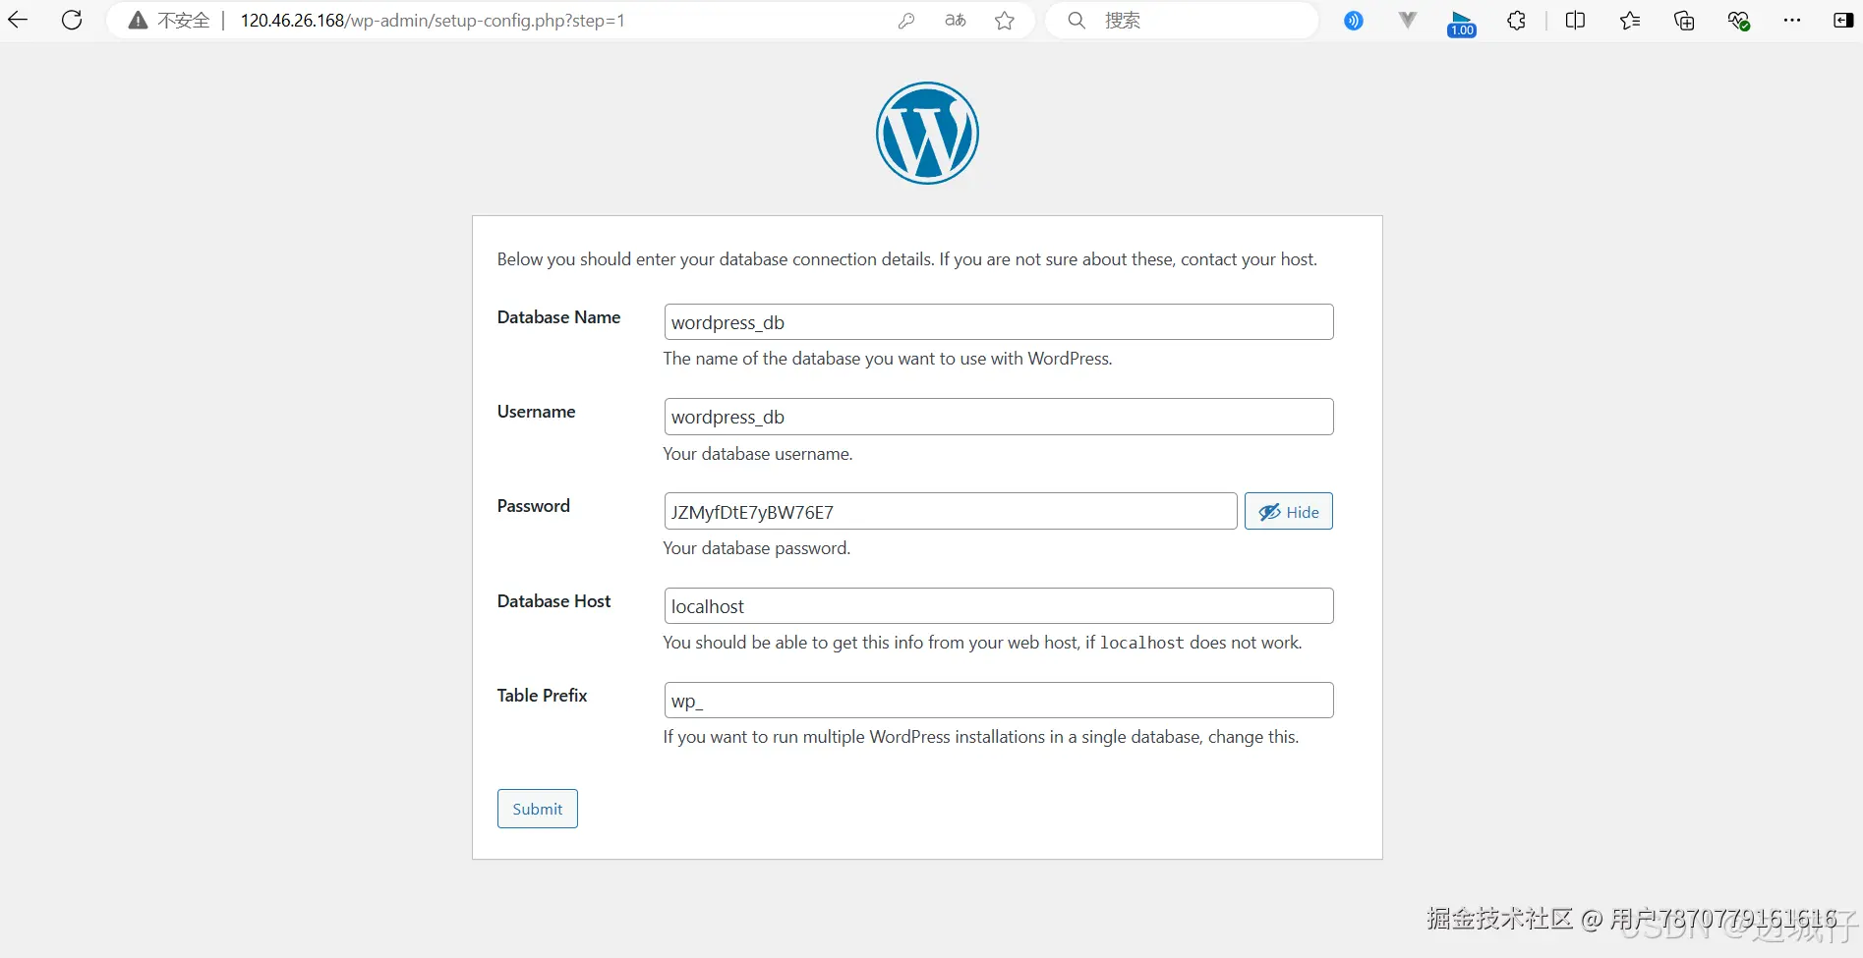Image resolution: width=1863 pixels, height=958 pixels.
Task: Select the '不安全' security label
Action: pyautogui.click(x=184, y=21)
